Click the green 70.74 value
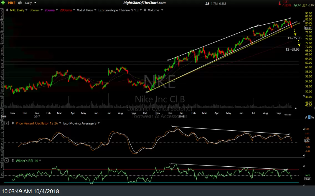The width and height of the screenshot is (315, 196). coord(297,6)
